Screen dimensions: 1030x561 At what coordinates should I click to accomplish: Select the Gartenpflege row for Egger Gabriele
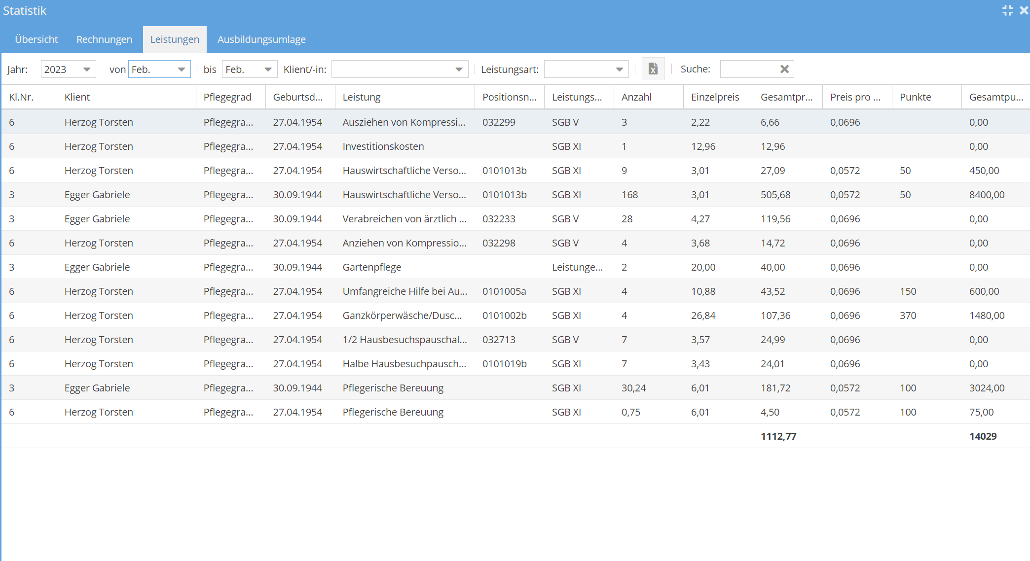(371, 267)
